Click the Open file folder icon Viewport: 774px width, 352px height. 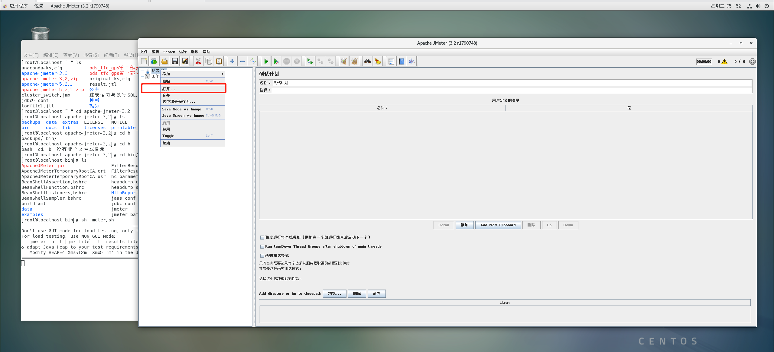click(x=164, y=62)
